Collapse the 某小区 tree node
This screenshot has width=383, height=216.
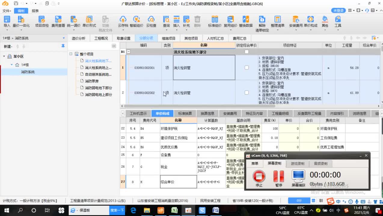point(4,56)
